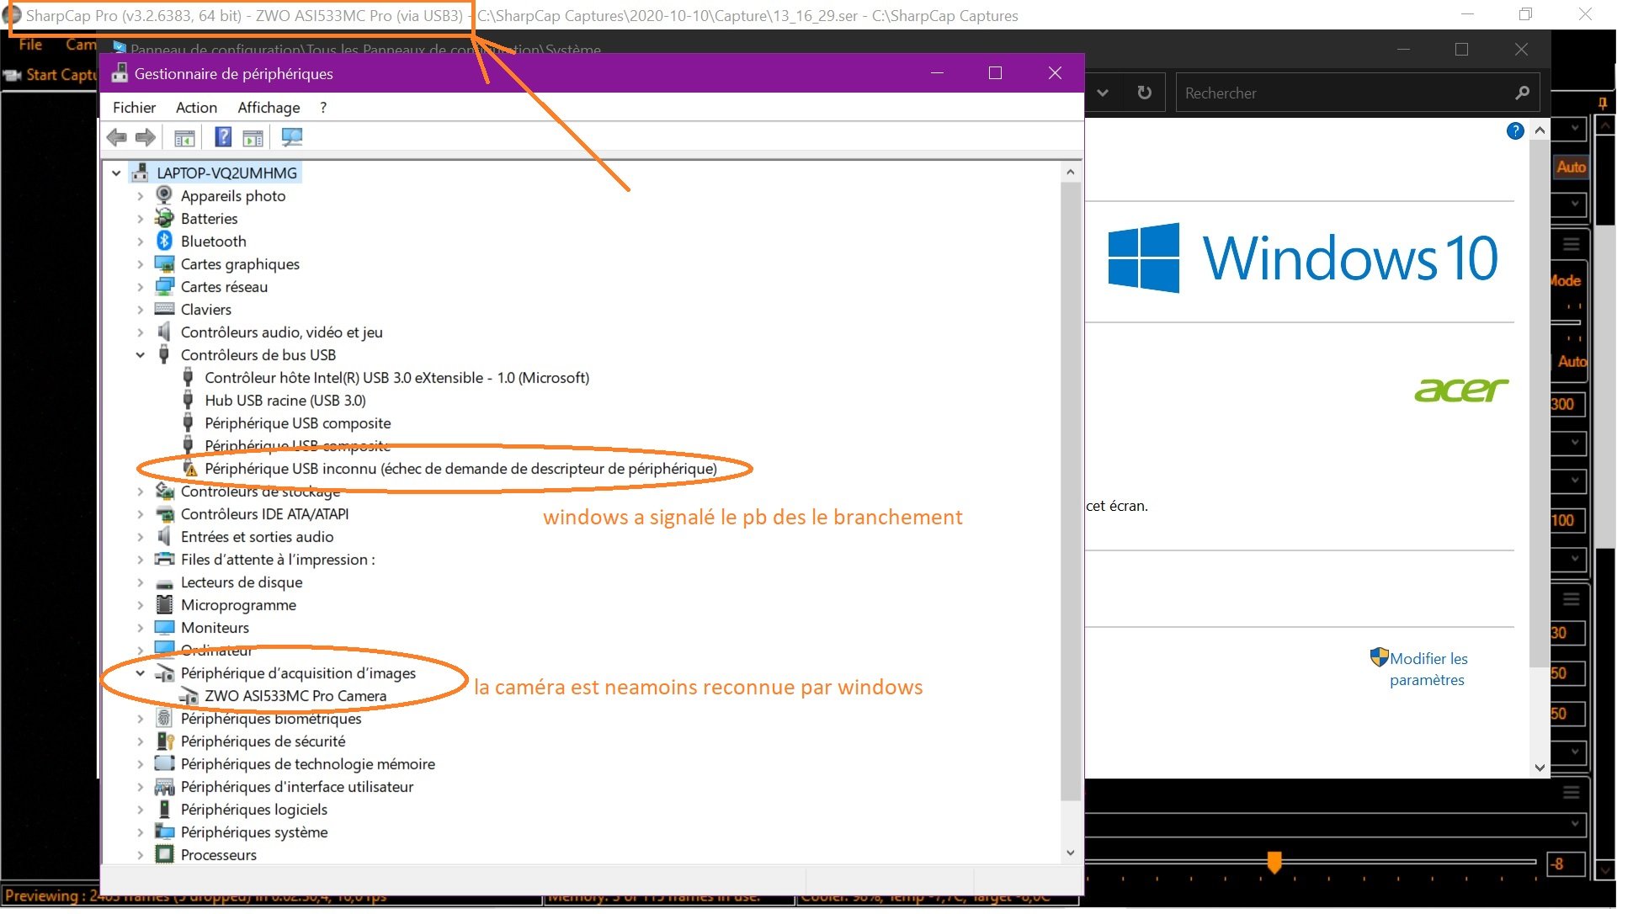
Task: Click the Claviers keyboard icon
Action: click(x=164, y=309)
